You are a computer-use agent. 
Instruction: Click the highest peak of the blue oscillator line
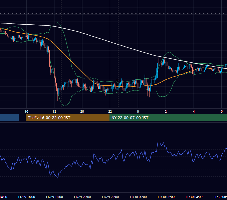(164, 143)
